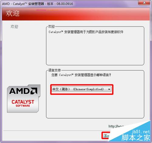Click the SOFTWARE label on the badge

click(x=23, y=106)
